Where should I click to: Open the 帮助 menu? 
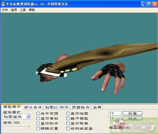pyautogui.click(x=32, y=10)
